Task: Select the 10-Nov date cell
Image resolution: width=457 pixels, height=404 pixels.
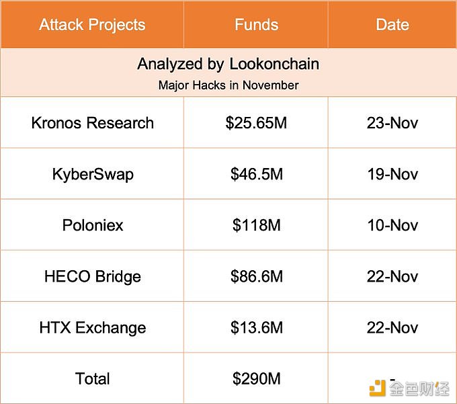Action: pos(392,225)
